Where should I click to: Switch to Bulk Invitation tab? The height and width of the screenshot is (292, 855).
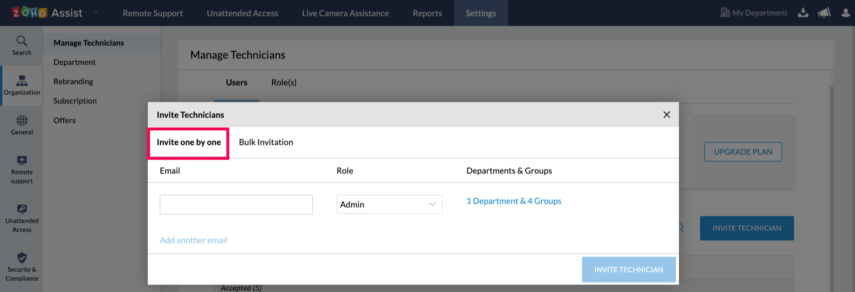(x=266, y=142)
